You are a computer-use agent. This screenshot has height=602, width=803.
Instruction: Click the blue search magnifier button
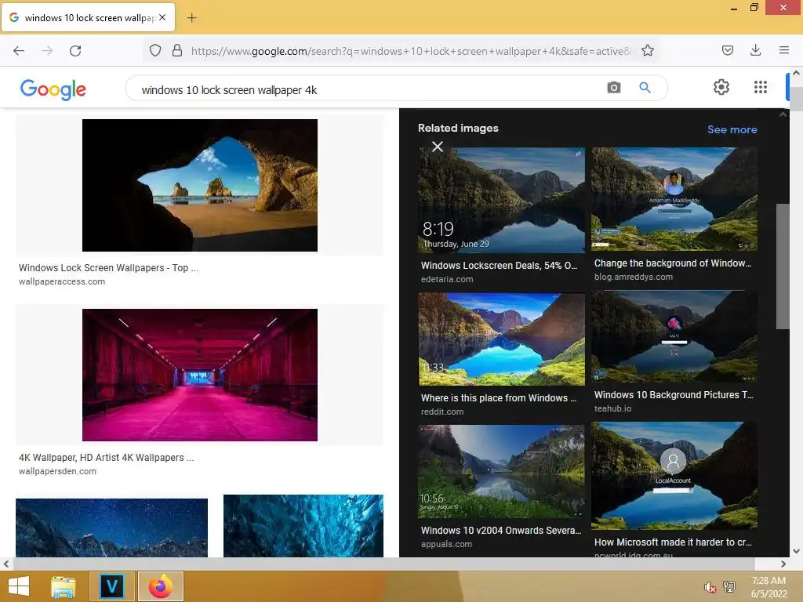pos(645,88)
